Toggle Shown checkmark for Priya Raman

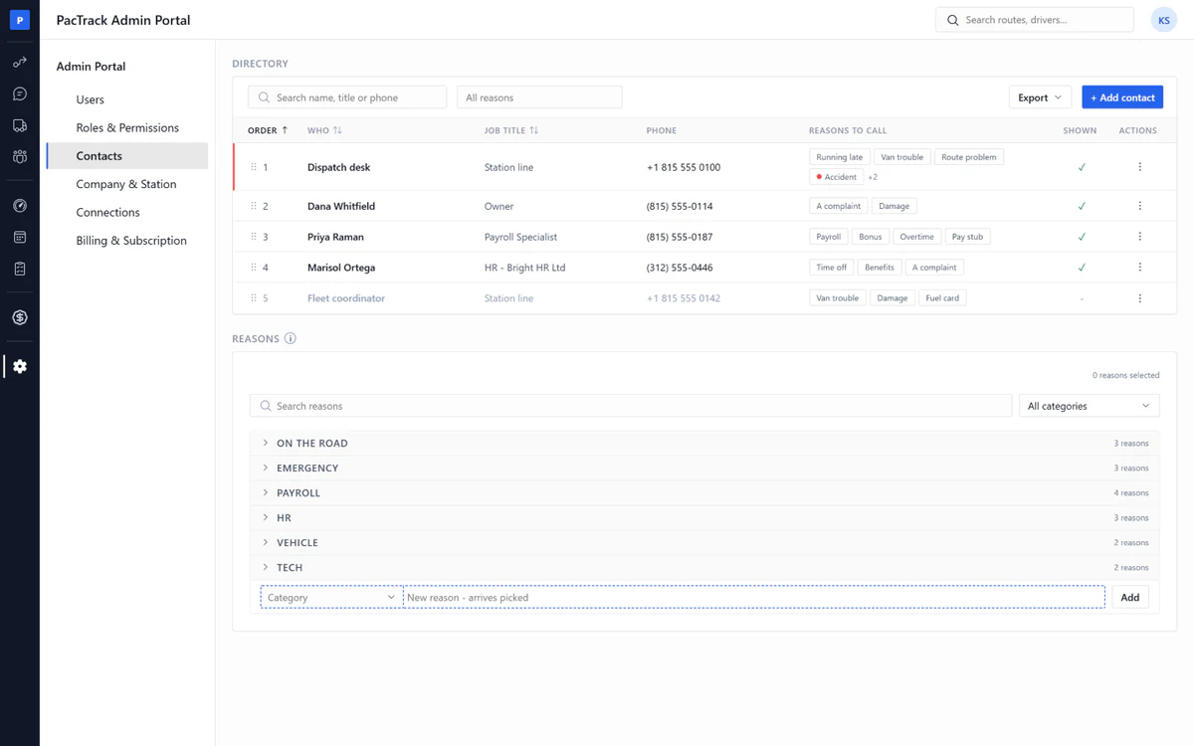click(x=1082, y=237)
